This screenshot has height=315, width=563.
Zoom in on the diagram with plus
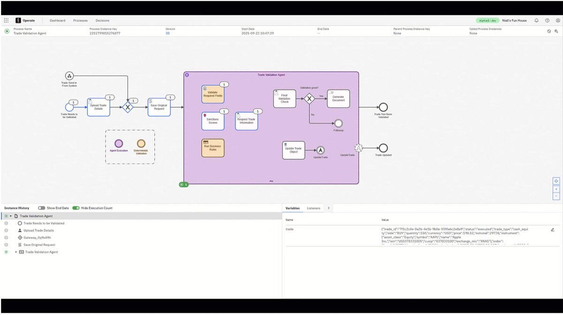[556, 189]
